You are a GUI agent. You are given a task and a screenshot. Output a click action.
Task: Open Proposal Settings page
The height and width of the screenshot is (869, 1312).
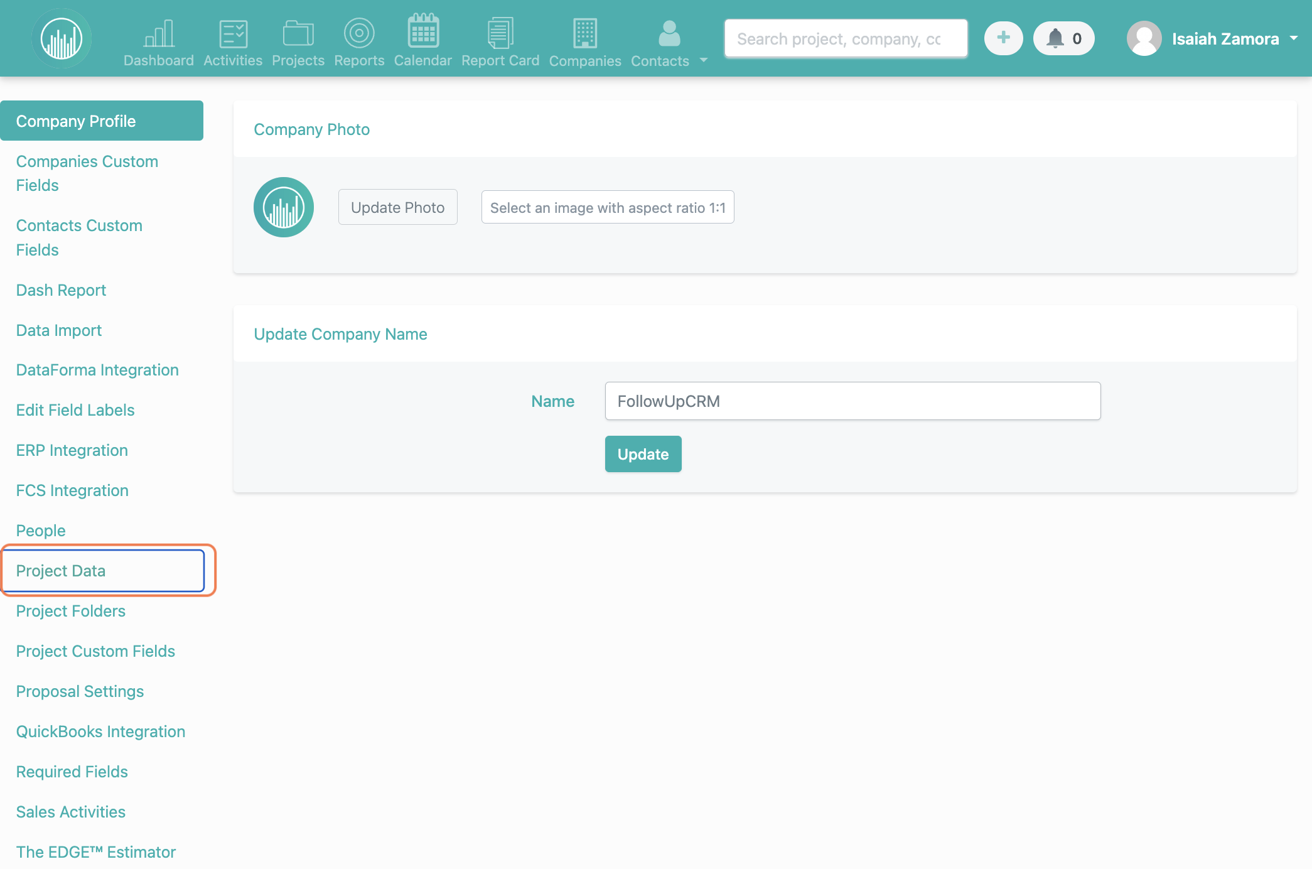[80, 691]
